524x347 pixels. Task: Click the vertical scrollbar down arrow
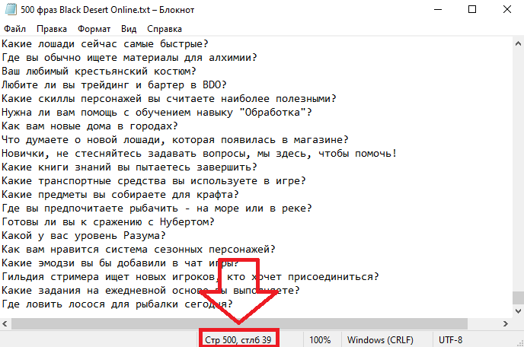coord(518,311)
